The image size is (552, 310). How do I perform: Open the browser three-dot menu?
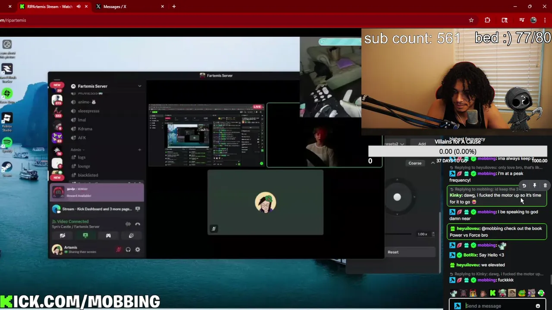[545, 20]
